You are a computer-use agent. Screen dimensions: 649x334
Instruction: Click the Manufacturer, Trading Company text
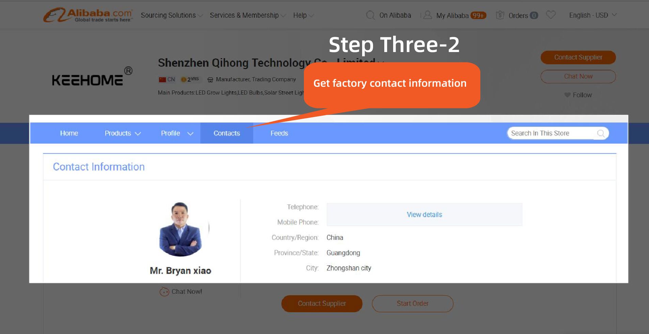(x=256, y=79)
